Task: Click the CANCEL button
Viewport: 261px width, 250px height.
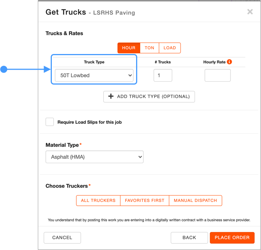Action: (62, 238)
